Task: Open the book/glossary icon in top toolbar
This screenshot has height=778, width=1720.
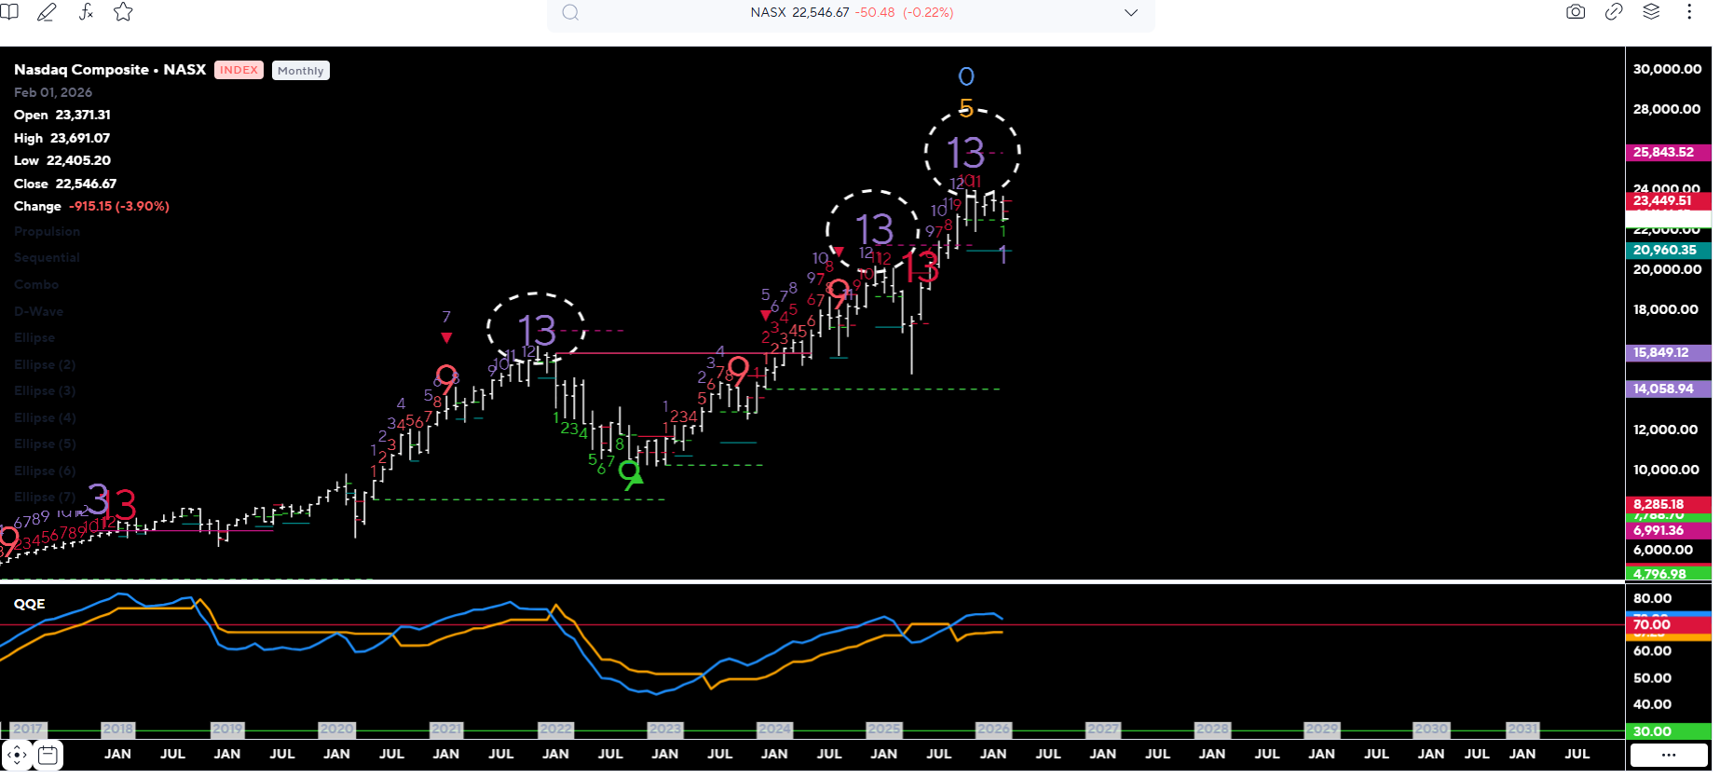Action: (x=9, y=12)
